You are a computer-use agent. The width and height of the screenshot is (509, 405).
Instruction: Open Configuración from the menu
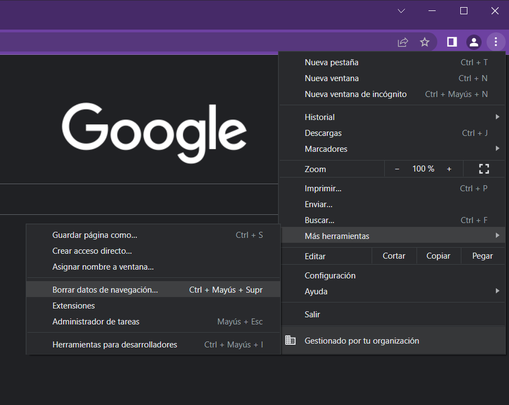coord(330,276)
